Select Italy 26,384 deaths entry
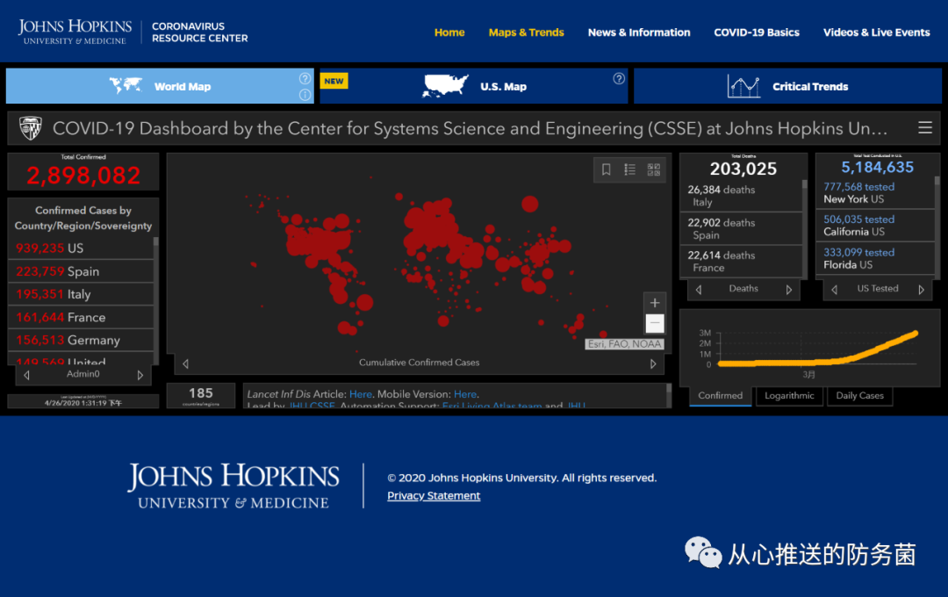The height and width of the screenshot is (597, 948). (x=741, y=196)
